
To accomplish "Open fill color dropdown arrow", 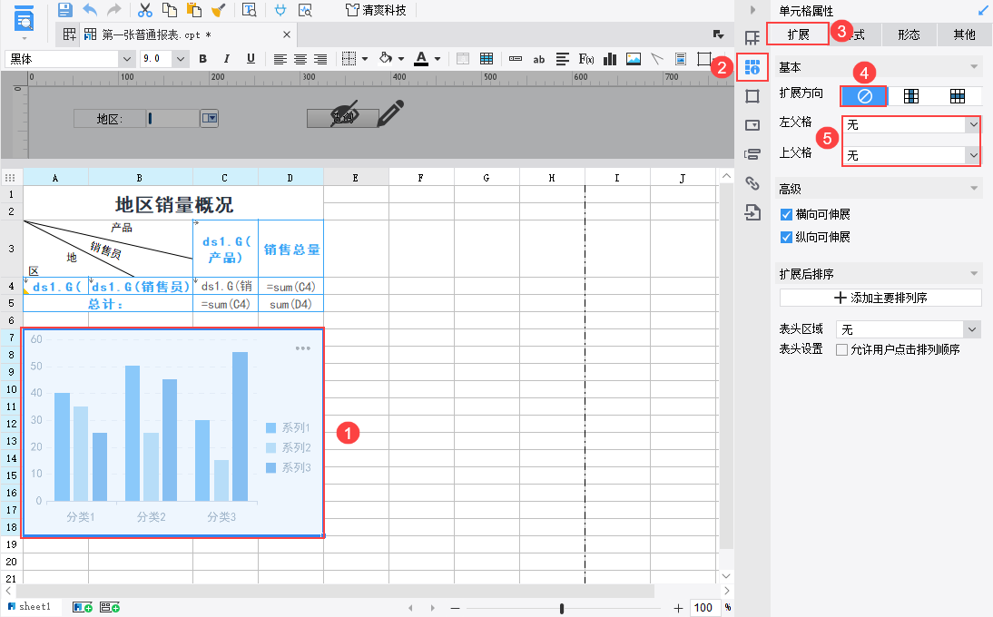I will [x=401, y=59].
